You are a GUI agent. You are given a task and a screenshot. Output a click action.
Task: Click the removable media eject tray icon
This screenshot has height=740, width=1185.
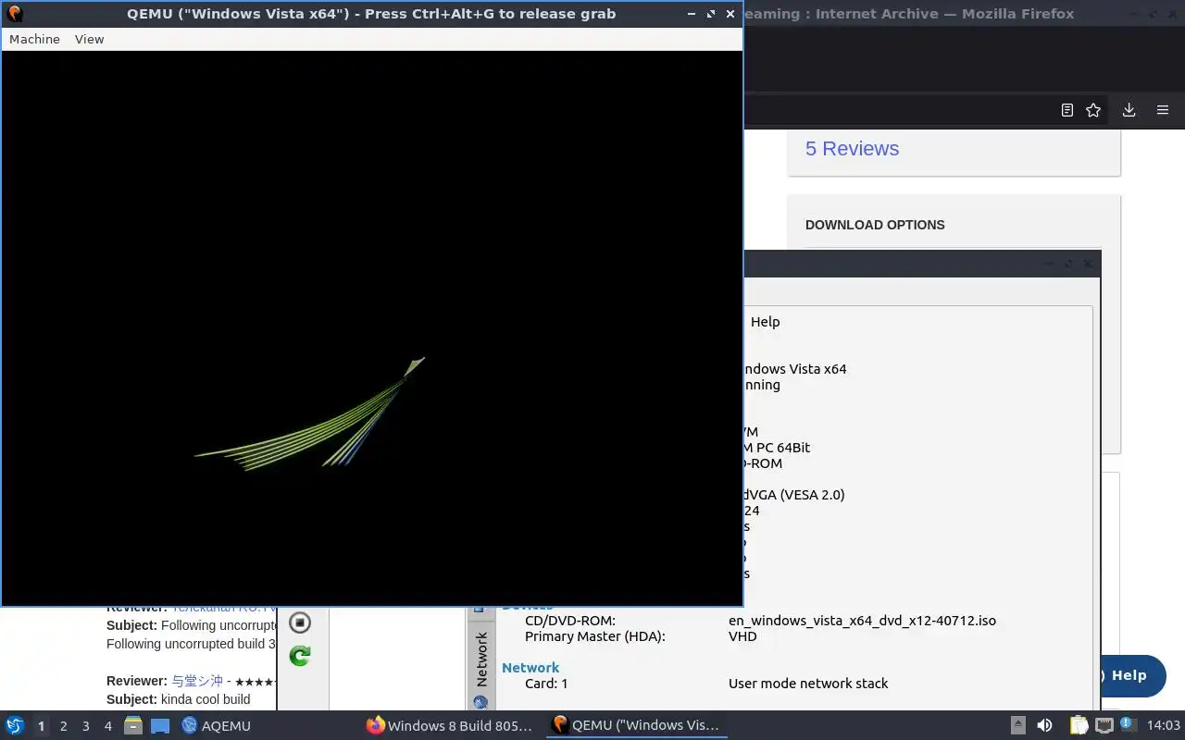(1017, 725)
